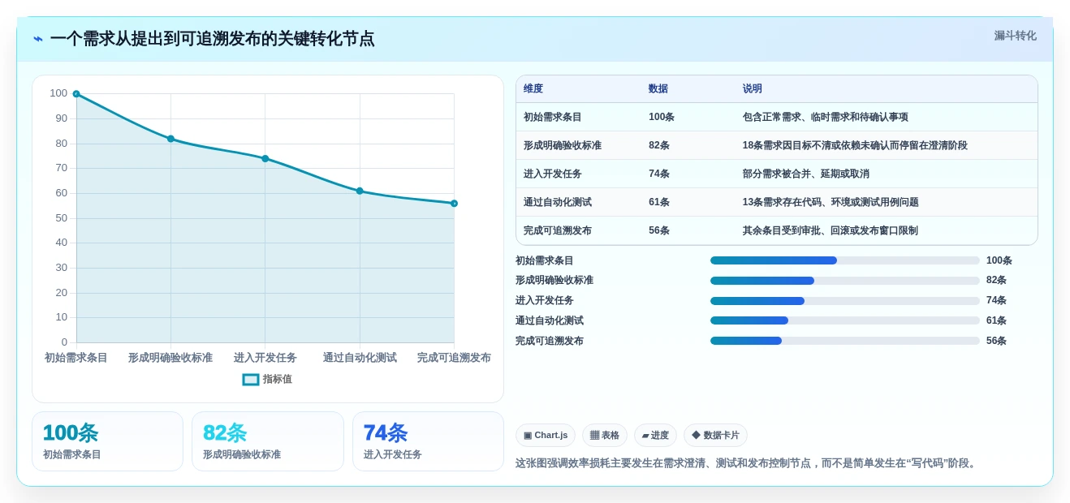The width and height of the screenshot is (1070, 503).
Task: Open the 74条 进入开发任务 card
Action: click(x=428, y=441)
